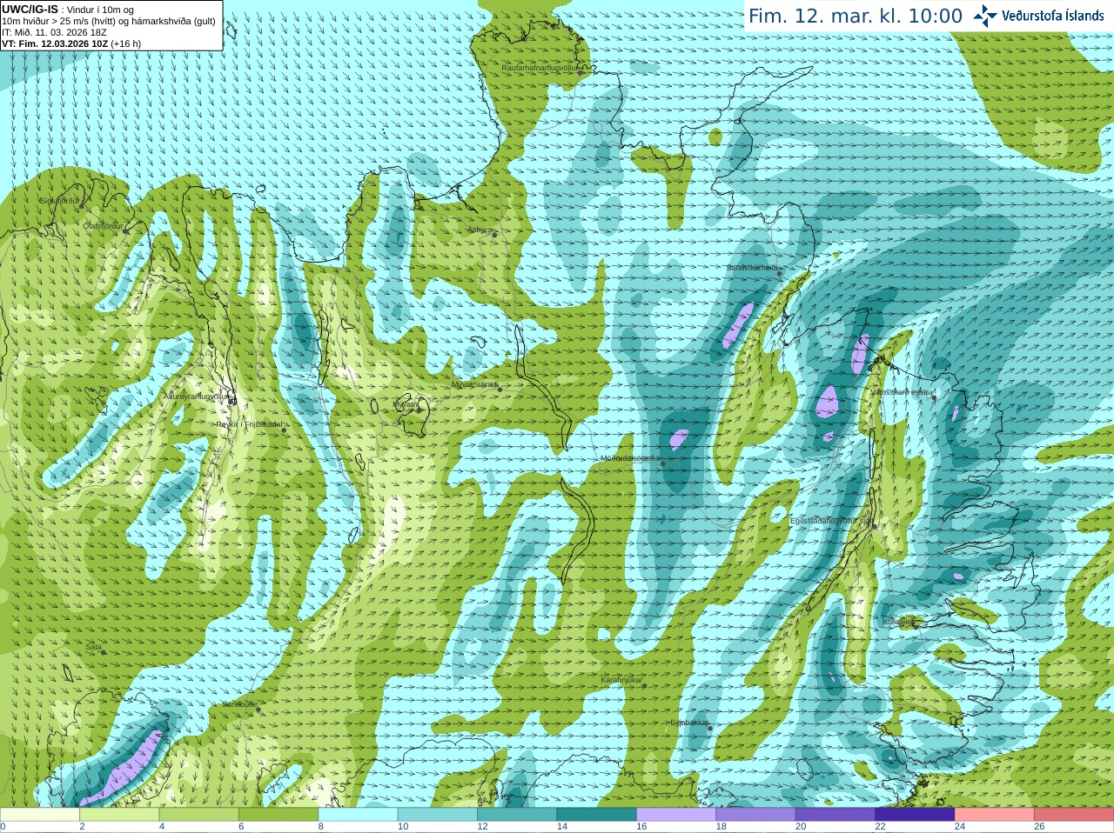Viewport: 1114px width, 833px height.
Task: Click the Siglufjörður station marker
Action: 83,206
